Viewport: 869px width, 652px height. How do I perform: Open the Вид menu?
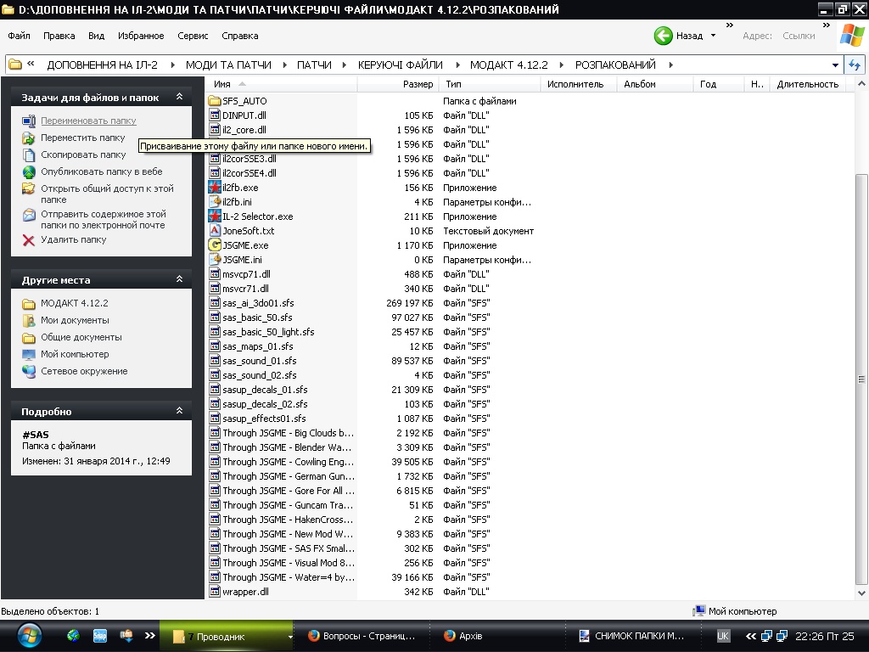pyautogui.click(x=96, y=36)
